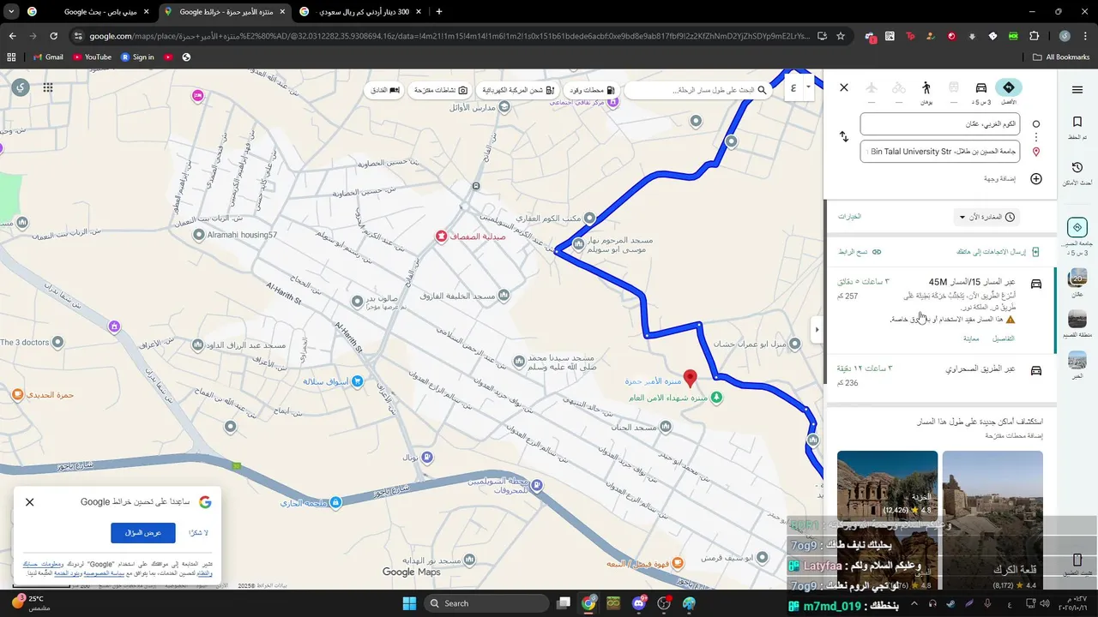Close the Google Maps feedback popup
This screenshot has height=617, width=1098.
(30, 502)
